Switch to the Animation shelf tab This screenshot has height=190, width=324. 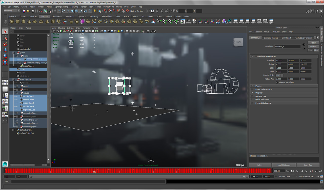(x=70, y=16)
